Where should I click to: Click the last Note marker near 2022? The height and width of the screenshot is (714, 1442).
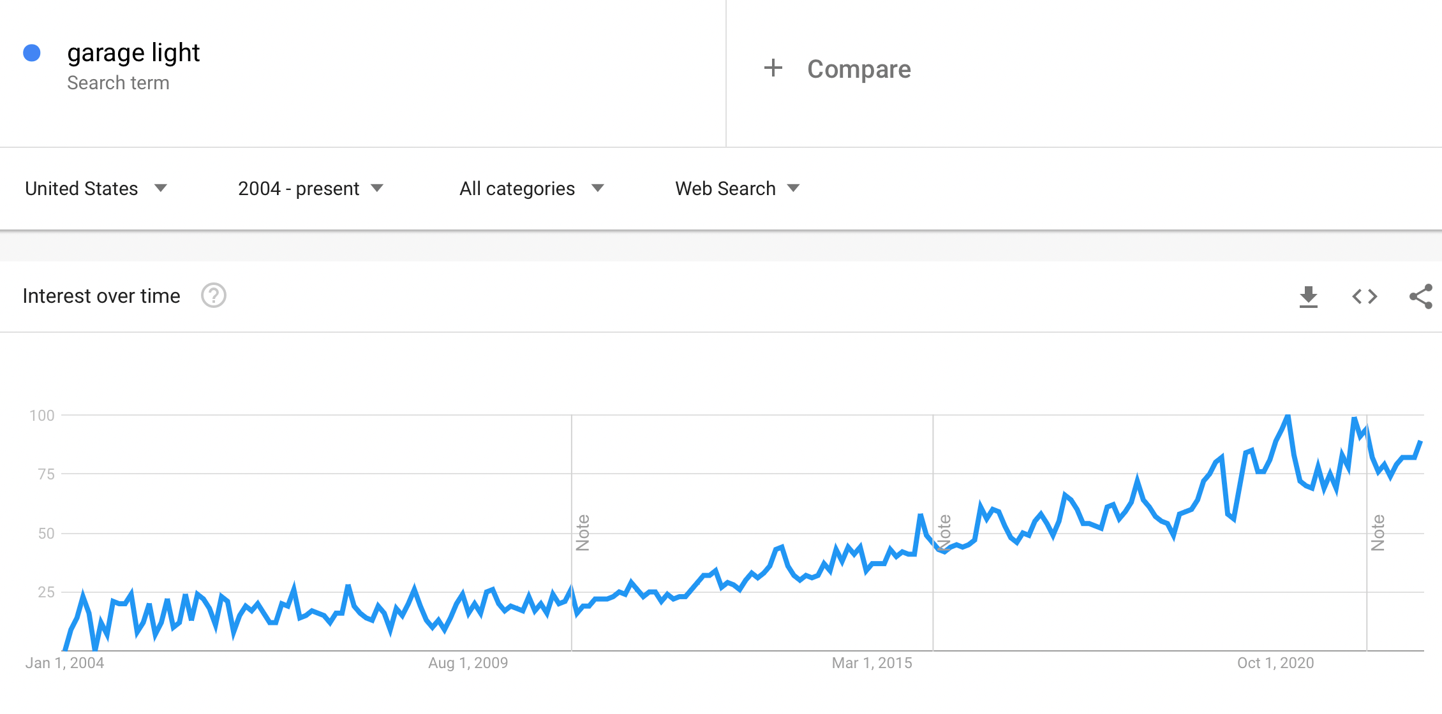1378,532
